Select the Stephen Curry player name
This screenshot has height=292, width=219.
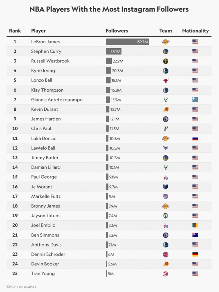46,51
